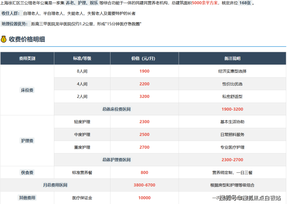Click the 3800-6700 monthly total range
Viewport: 287px width, 204px height.
(144, 185)
